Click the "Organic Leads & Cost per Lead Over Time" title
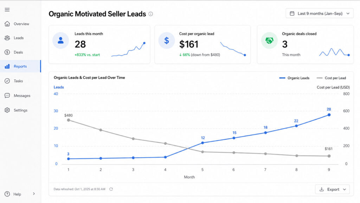 pos(89,78)
